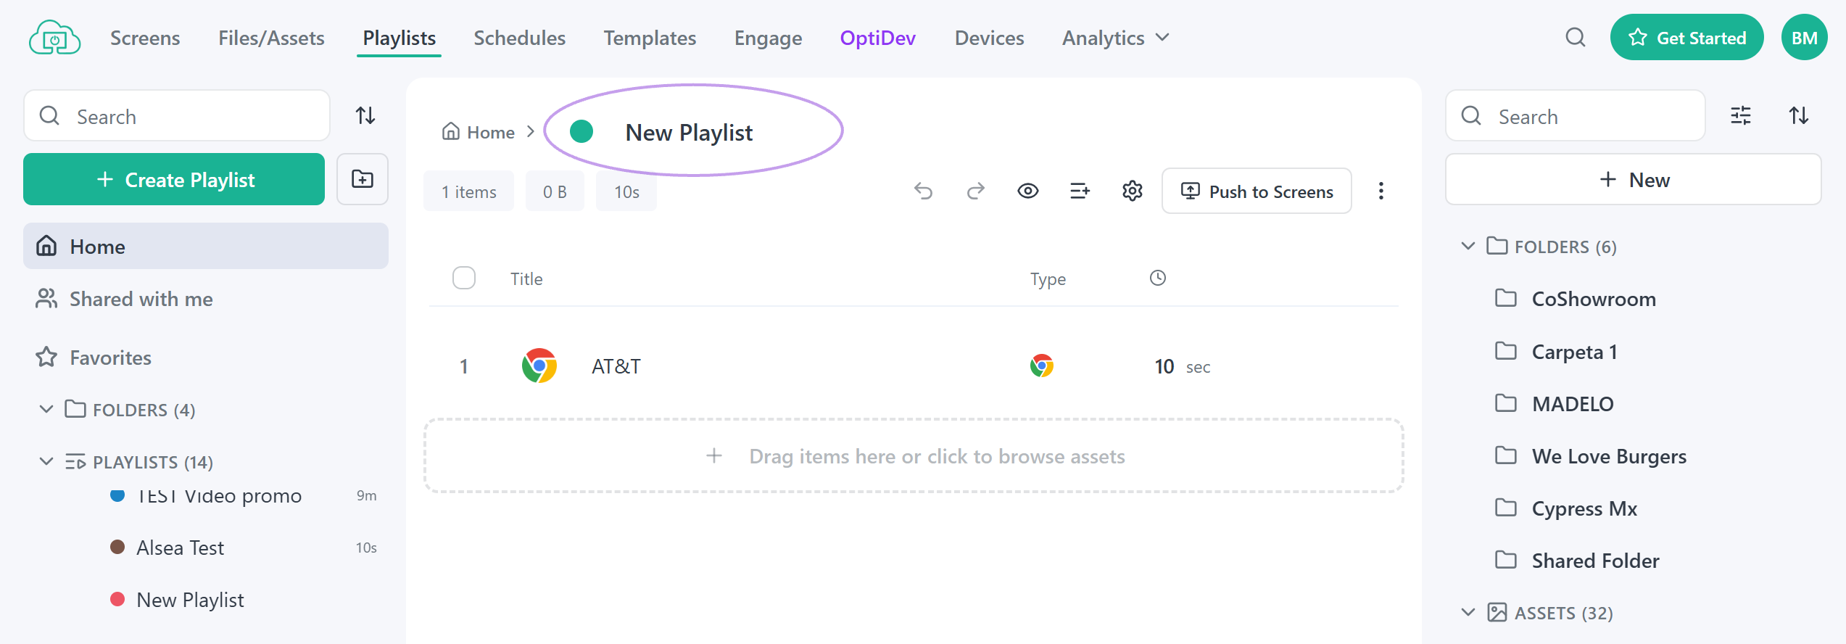Click the brown dot beside Alsea Test
Viewport: 1846px width, 644px height.
click(x=117, y=547)
